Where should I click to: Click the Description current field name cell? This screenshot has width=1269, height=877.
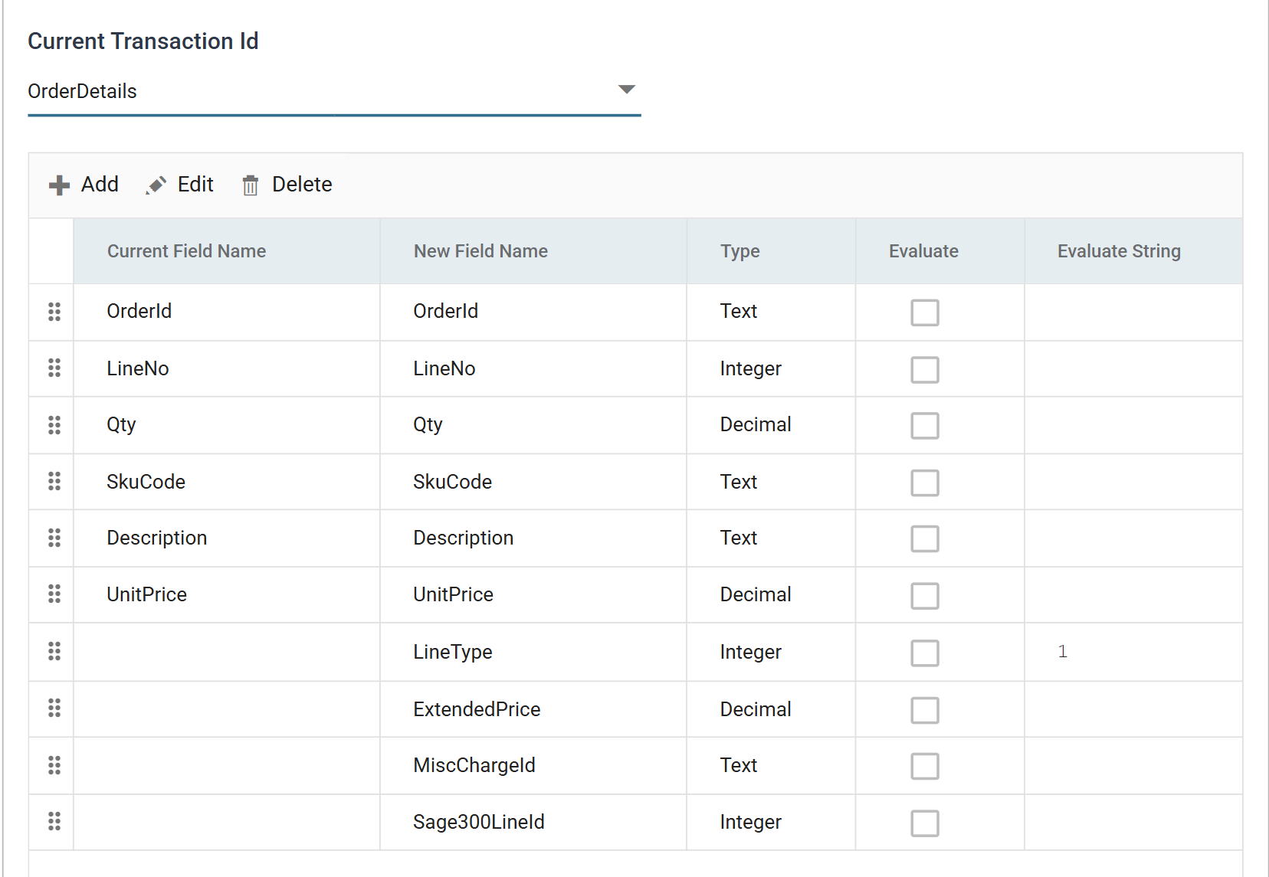coord(227,538)
